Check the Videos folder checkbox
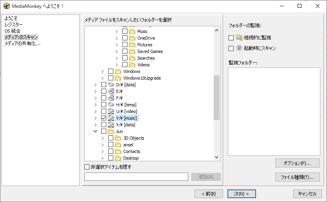 (125, 65)
